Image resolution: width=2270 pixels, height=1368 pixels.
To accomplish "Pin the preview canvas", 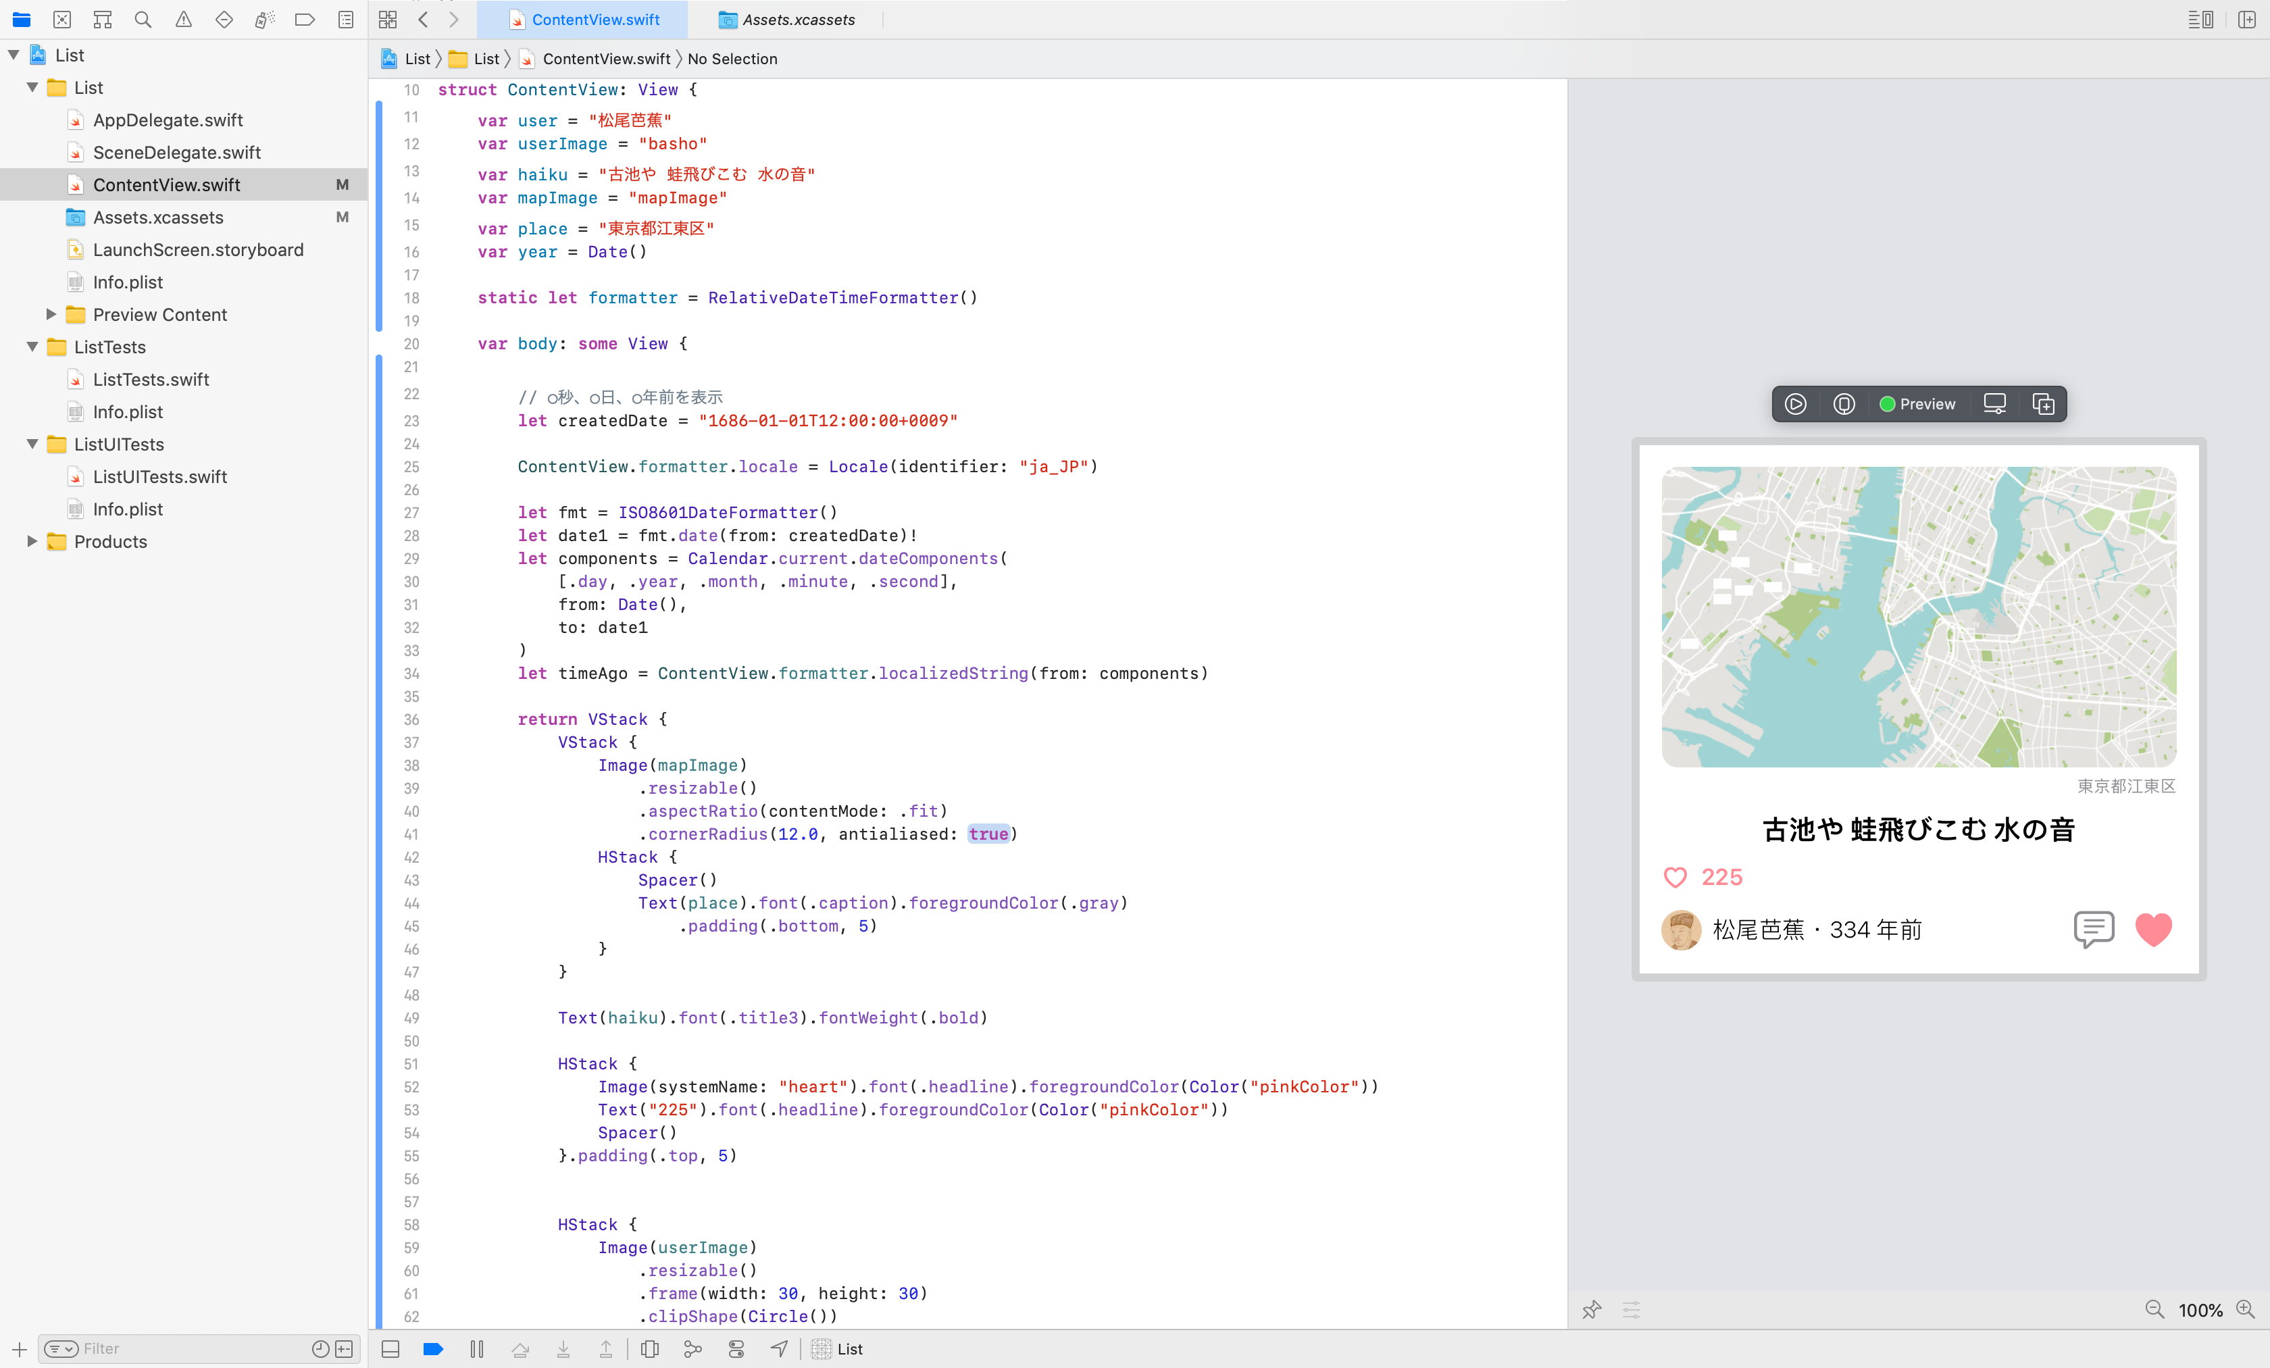I will point(1592,1309).
